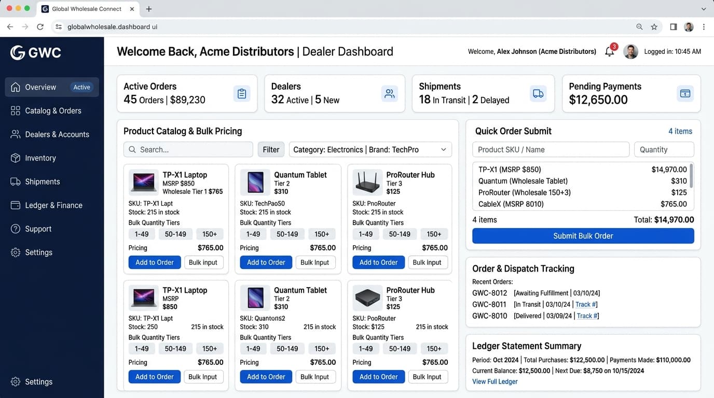Click the 4 items link in Quick Order Submit

pos(680,132)
